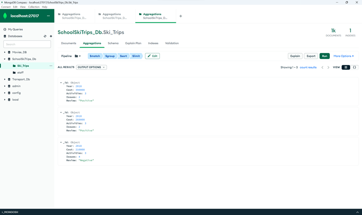Select the Aggregations collection tab
This screenshot has height=215, width=362.
pos(92,43)
